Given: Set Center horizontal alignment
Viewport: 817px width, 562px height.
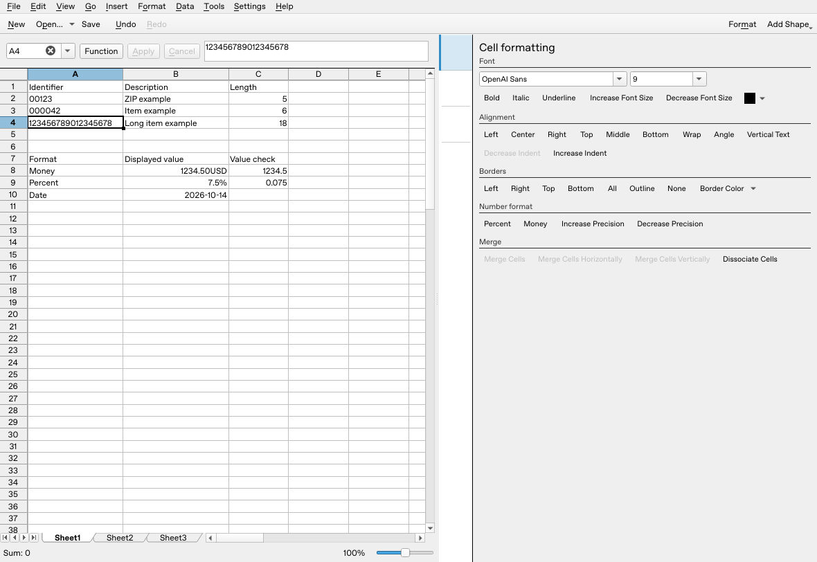Looking at the screenshot, I should (x=523, y=134).
